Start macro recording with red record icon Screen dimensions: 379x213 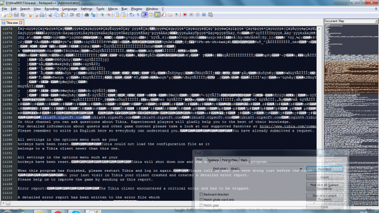[x=185, y=15]
